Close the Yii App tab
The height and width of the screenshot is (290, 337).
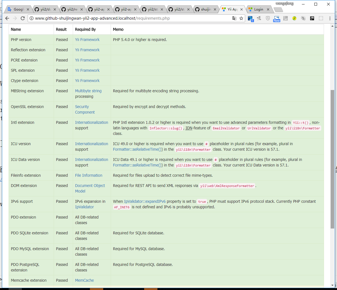(242, 9)
